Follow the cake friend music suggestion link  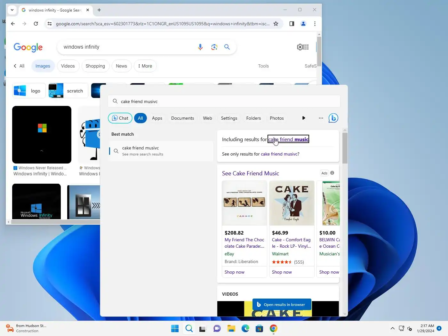click(x=288, y=139)
